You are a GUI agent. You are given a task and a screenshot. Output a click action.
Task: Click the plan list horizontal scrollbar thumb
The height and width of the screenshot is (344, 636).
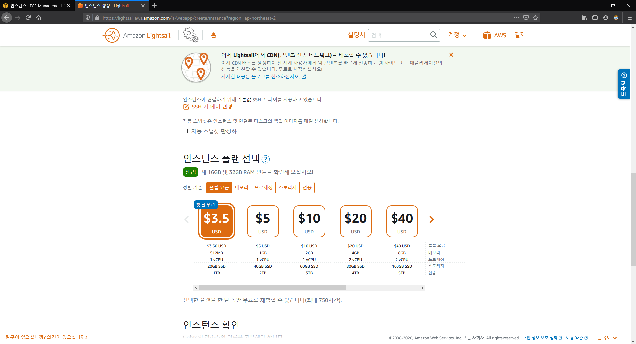tap(272, 288)
